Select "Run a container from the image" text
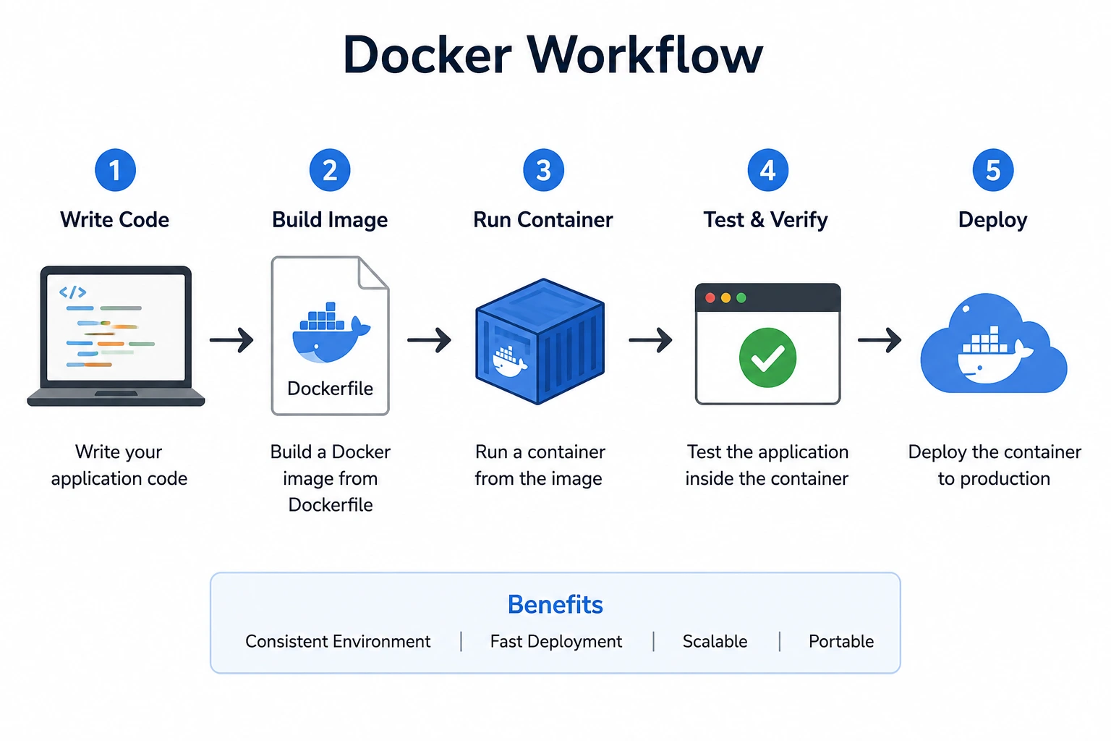This screenshot has width=1111, height=741. (x=540, y=465)
